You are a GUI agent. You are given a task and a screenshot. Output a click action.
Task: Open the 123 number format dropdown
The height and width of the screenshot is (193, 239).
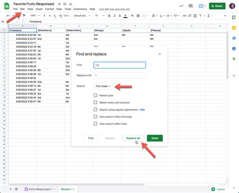pyautogui.click(x=67, y=16)
